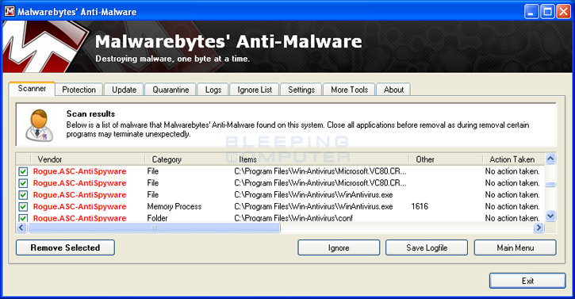Click the Exit button
Image resolution: width=575 pixels, height=299 pixels.
point(527,281)
